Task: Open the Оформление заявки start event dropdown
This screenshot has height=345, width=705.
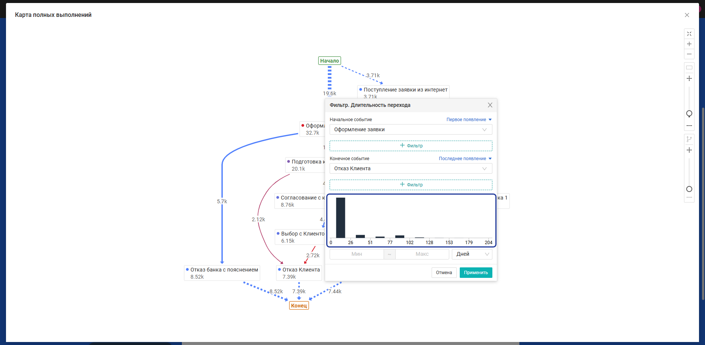Action: tap(411, 129)
